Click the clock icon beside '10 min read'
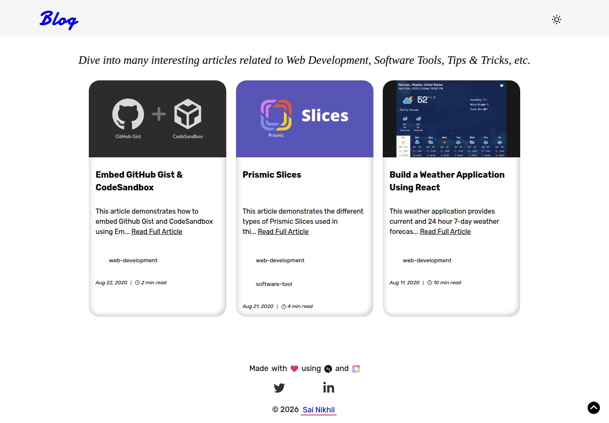This screenshot has height=423, width=609. click(430, 283)
